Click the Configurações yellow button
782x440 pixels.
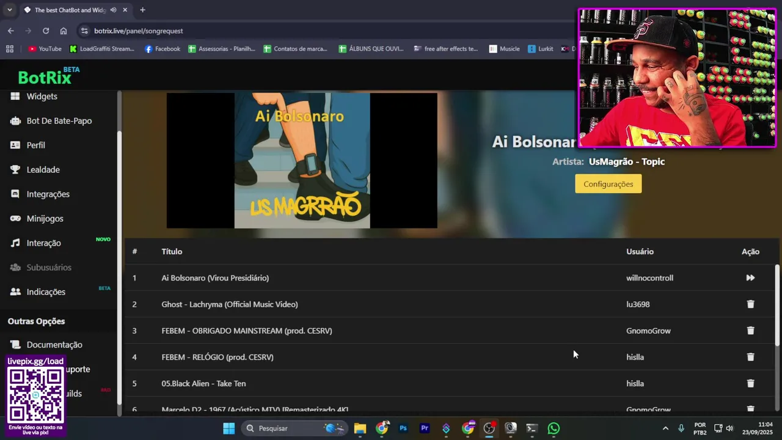coord(608,184)
